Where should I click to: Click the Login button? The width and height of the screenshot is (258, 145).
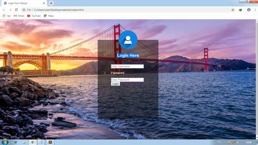115,84
